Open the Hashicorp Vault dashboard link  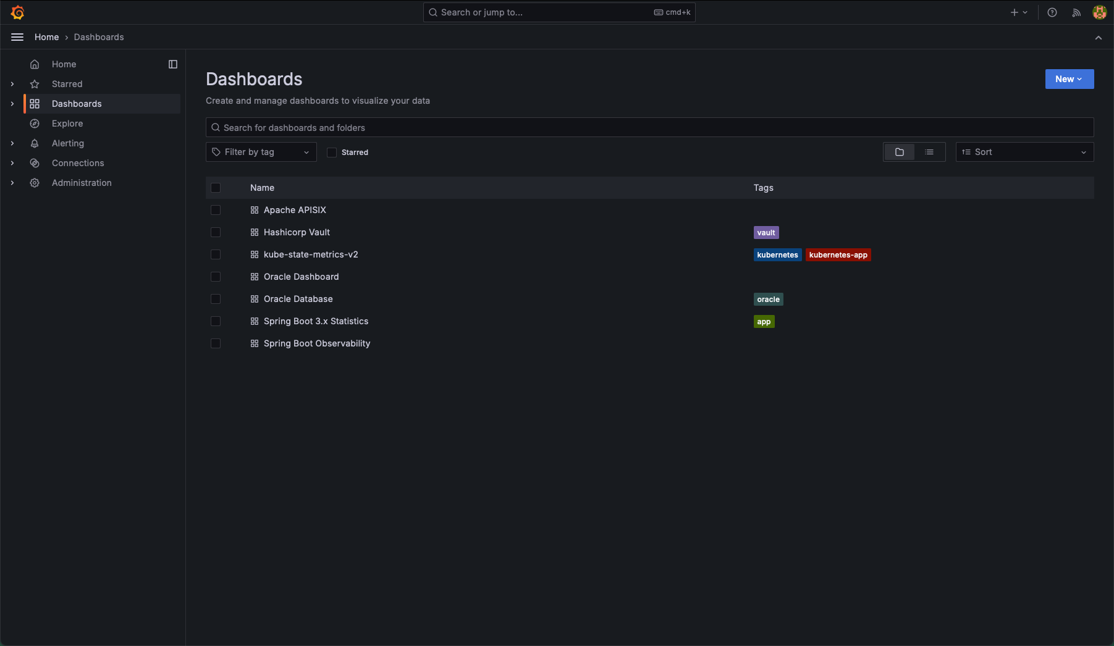297,232
